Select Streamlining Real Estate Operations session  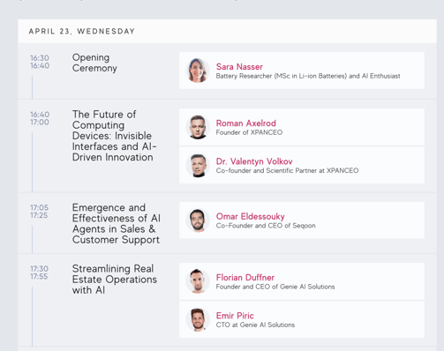(115, 280)
